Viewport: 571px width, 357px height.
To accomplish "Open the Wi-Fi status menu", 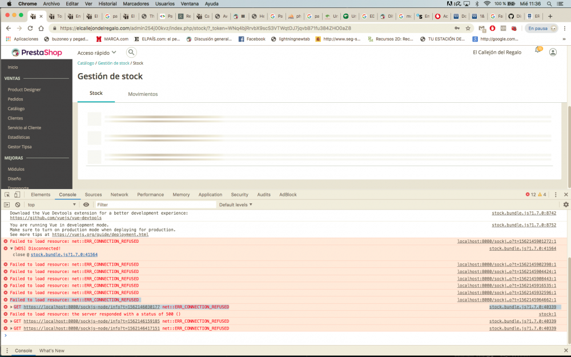I will 487,3.
